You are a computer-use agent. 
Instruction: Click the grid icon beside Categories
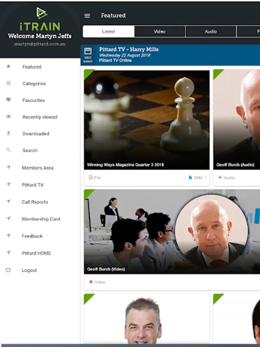[8, 83]
